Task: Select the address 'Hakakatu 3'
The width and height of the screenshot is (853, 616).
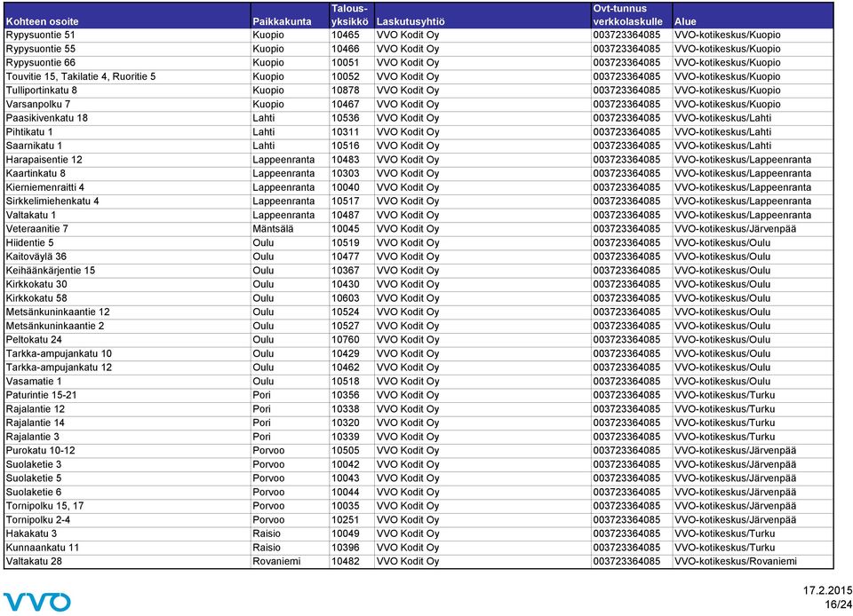Action: (x=31, y=533)
